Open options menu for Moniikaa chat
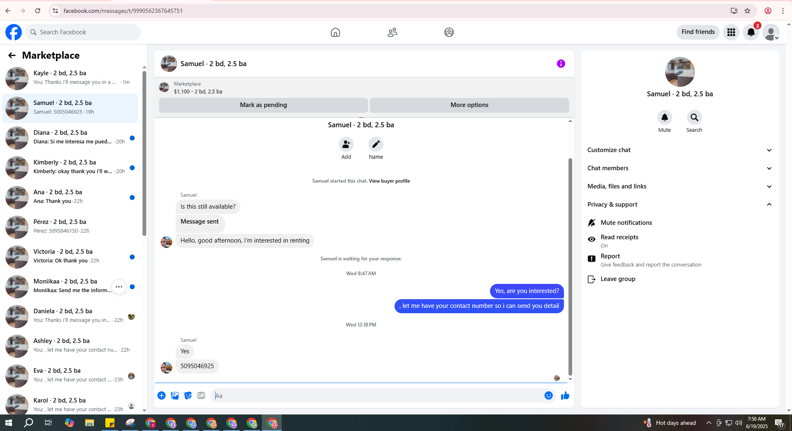Image resolution: width=792 pixels, height=431 pixels. [119, 287]
